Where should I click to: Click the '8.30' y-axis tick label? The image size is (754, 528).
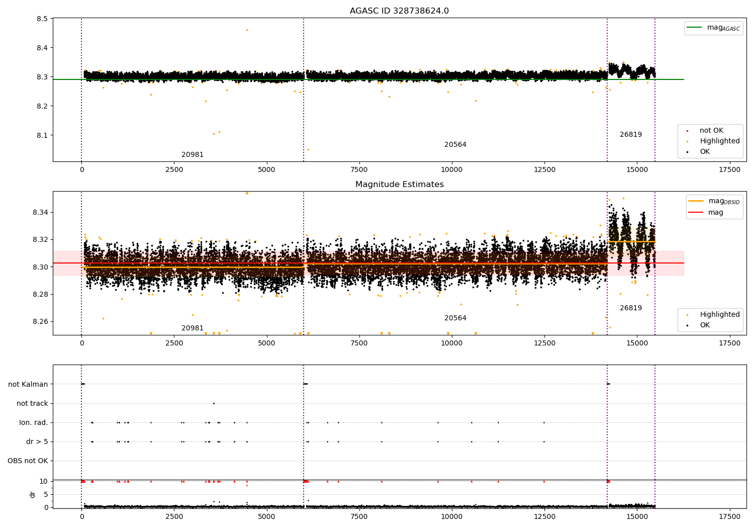tap(40, 267)
